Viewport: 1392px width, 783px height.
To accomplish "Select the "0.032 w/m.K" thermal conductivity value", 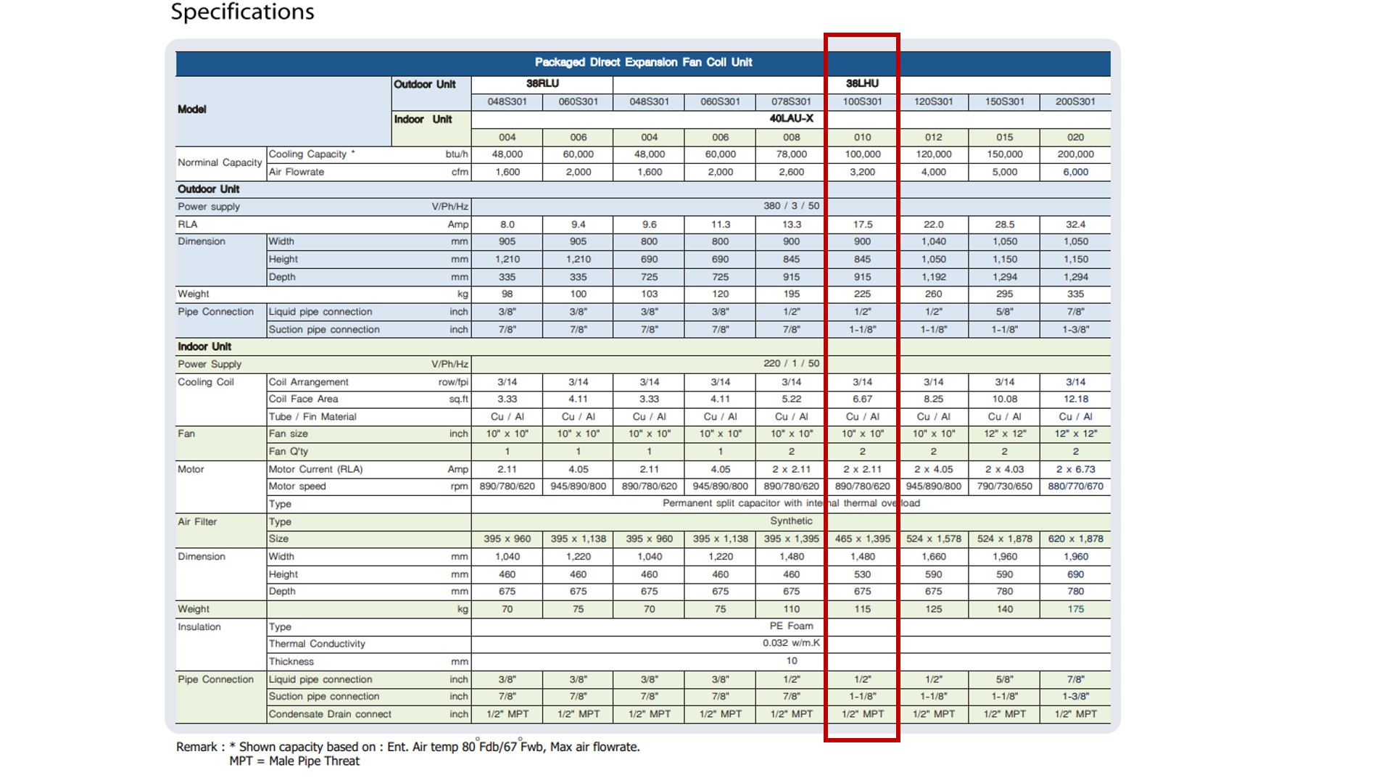I will pyautogui.click(x=791, y=643).
